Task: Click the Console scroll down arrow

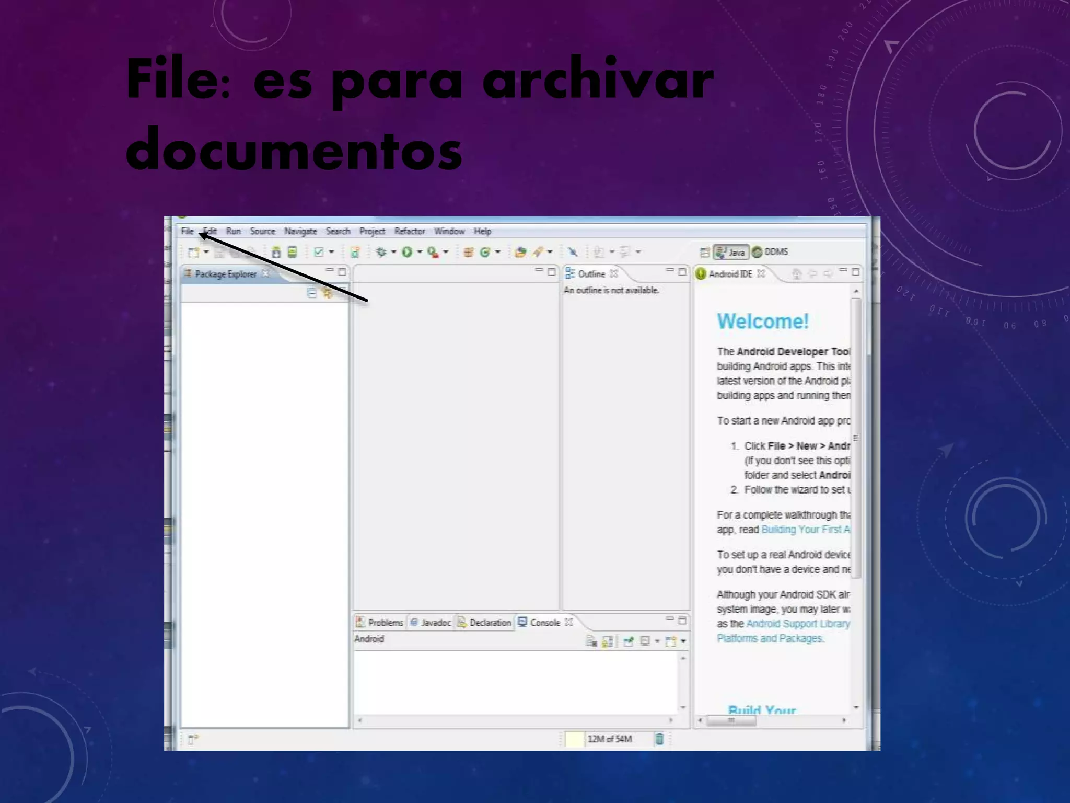Action: (683, 708)
